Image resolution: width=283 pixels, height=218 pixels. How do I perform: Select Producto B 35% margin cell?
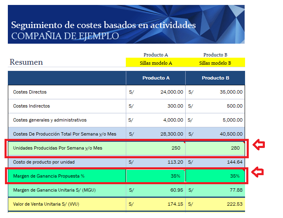coord(215,176)
